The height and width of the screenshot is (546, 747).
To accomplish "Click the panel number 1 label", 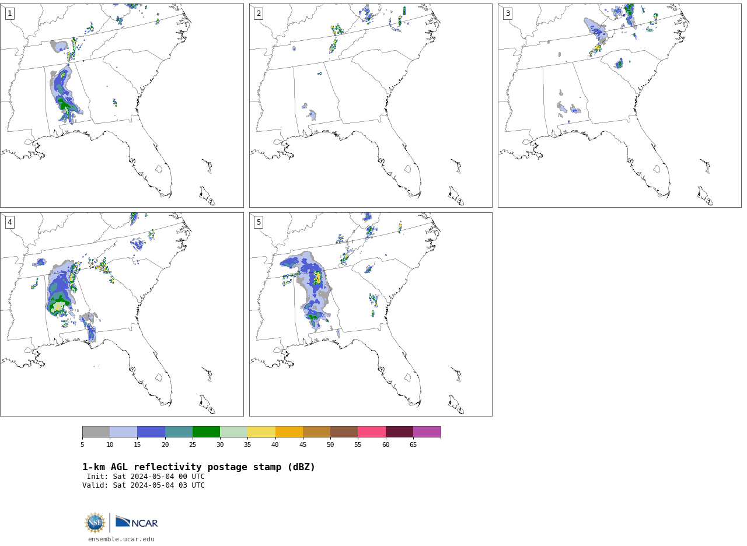I will (x=9, y=13).
